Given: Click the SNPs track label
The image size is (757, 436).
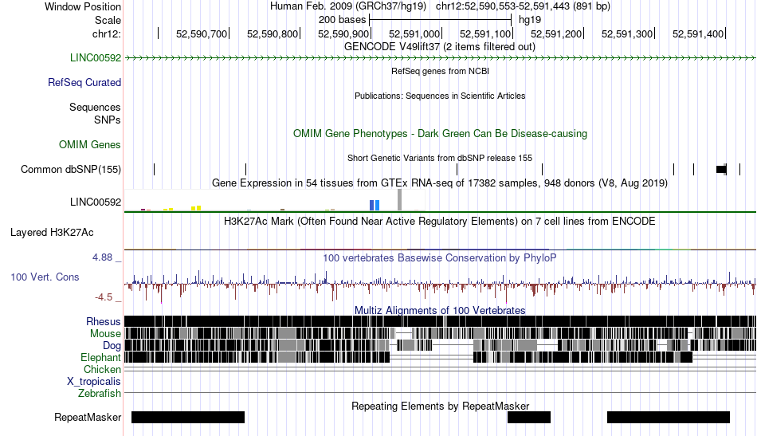Looking at the screenshot, I should click(108, 120).
